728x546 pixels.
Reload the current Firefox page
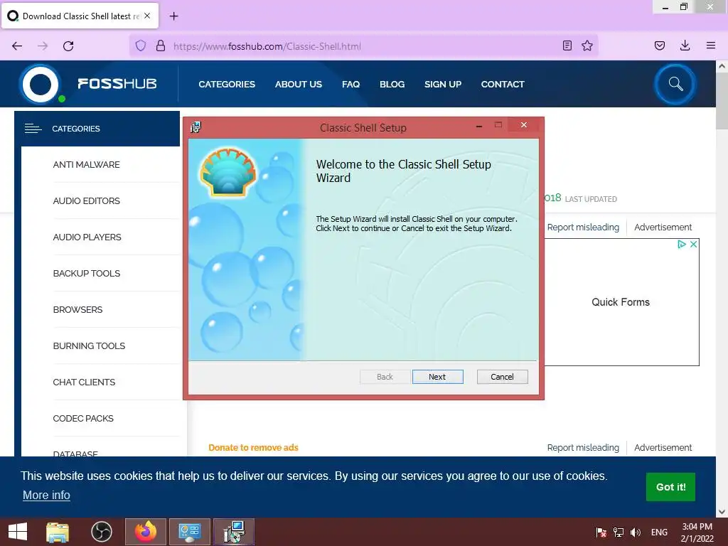coord(68,46)
